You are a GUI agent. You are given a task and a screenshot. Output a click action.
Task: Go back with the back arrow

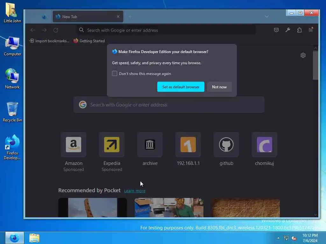[33, 30]
